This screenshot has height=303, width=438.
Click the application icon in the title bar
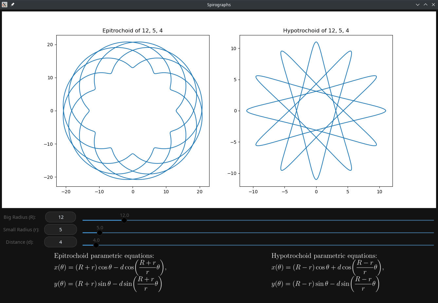(5, 5)
